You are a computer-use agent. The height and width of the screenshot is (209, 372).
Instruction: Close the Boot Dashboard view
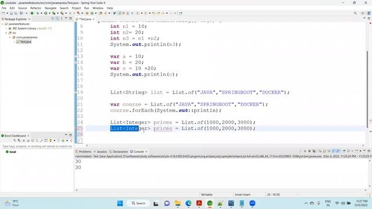pyautogui.click(x=28, y=136)
